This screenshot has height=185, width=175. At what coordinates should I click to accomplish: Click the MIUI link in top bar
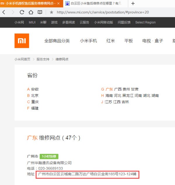32,22
